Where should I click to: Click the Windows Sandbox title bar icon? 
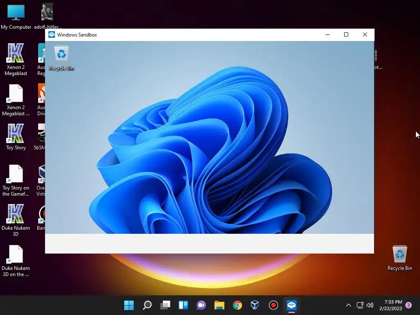tap(52, 34)
